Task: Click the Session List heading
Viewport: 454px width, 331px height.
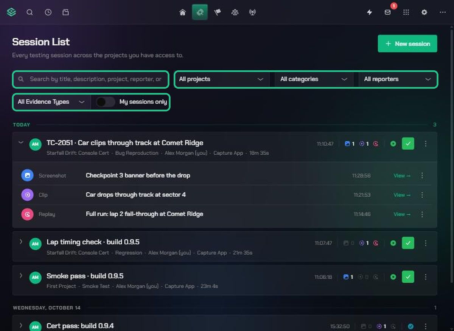Action: coord(41,42)
